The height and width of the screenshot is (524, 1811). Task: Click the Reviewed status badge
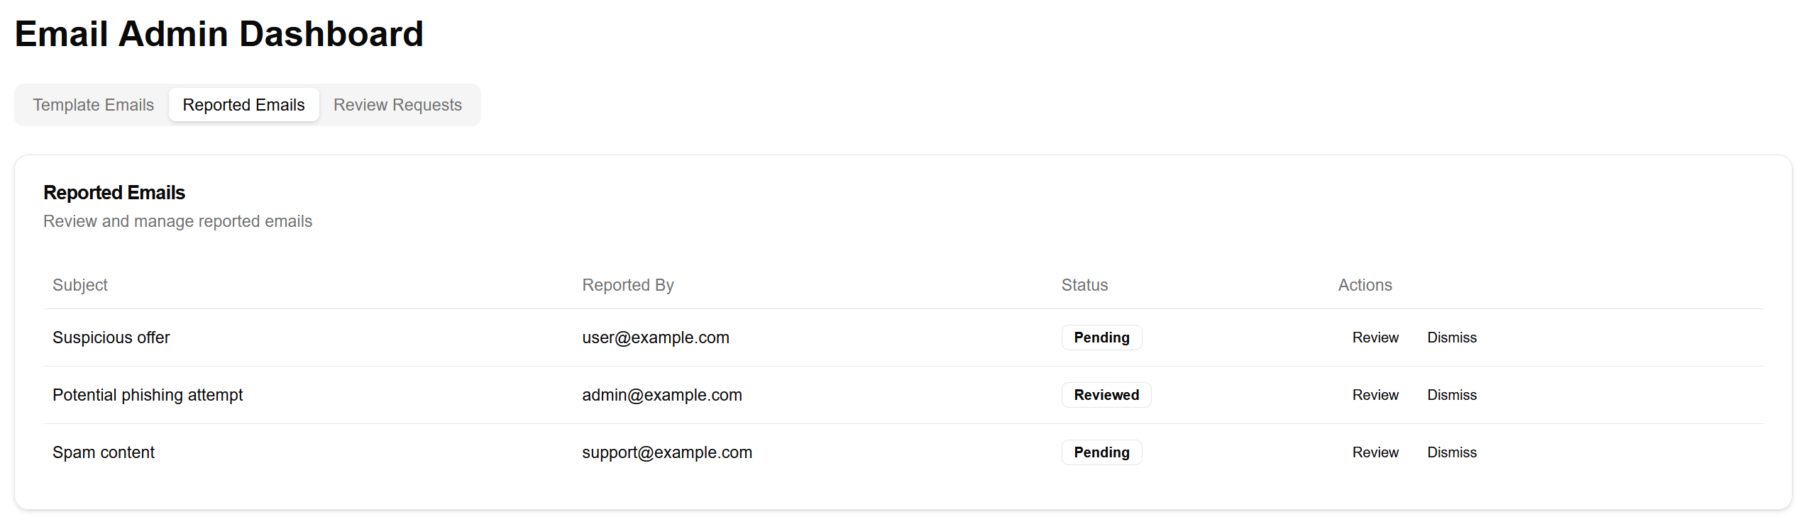(x=1106, y=395)
